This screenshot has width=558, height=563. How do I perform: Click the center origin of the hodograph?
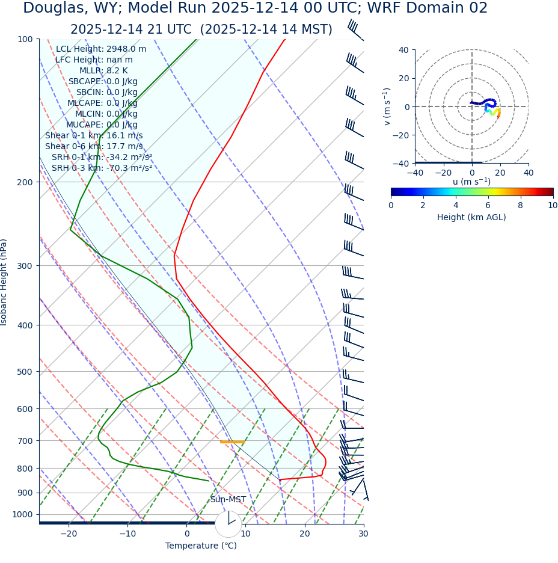[x=471, y=106]
